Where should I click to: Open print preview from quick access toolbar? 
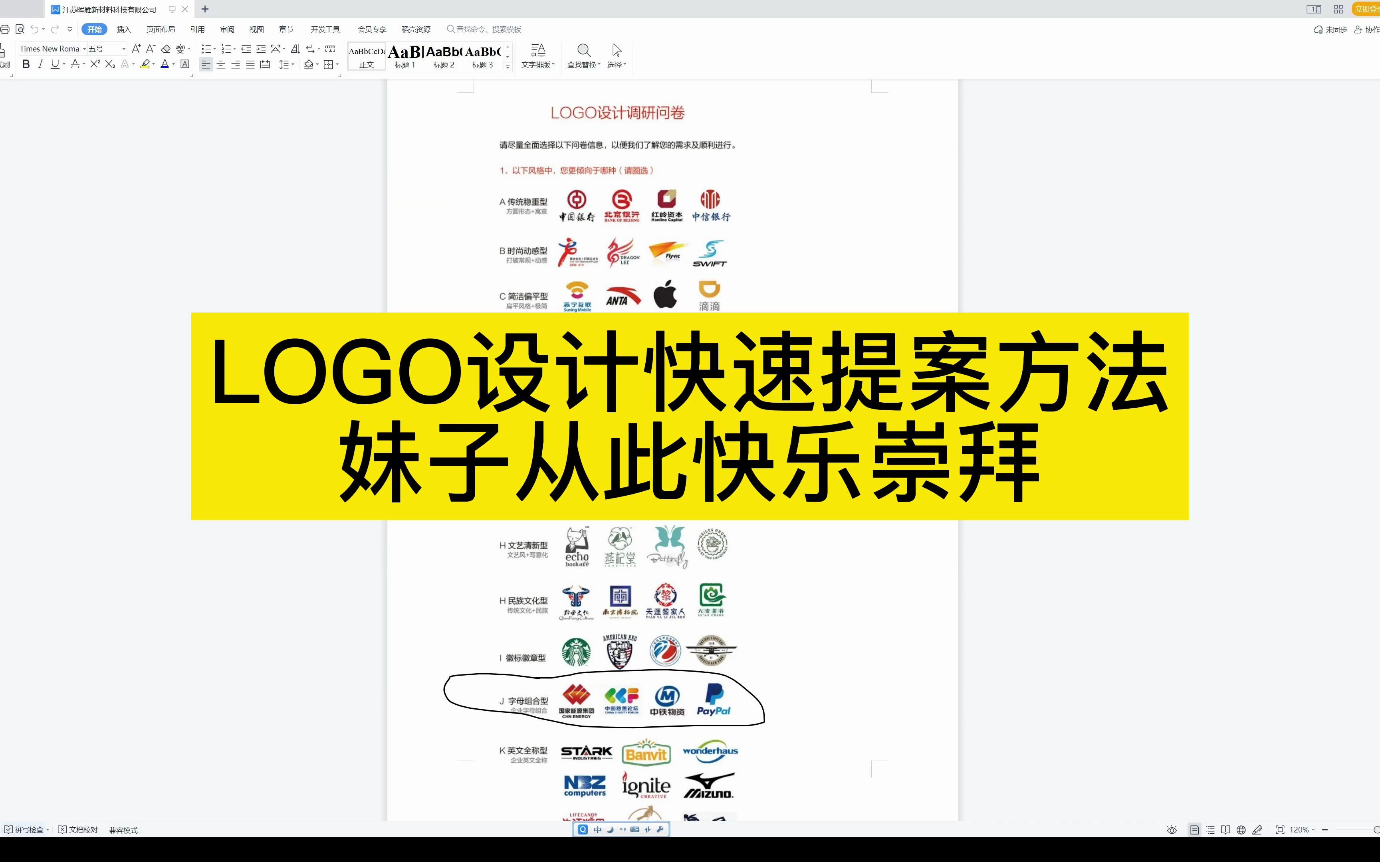tap(20, 29)
